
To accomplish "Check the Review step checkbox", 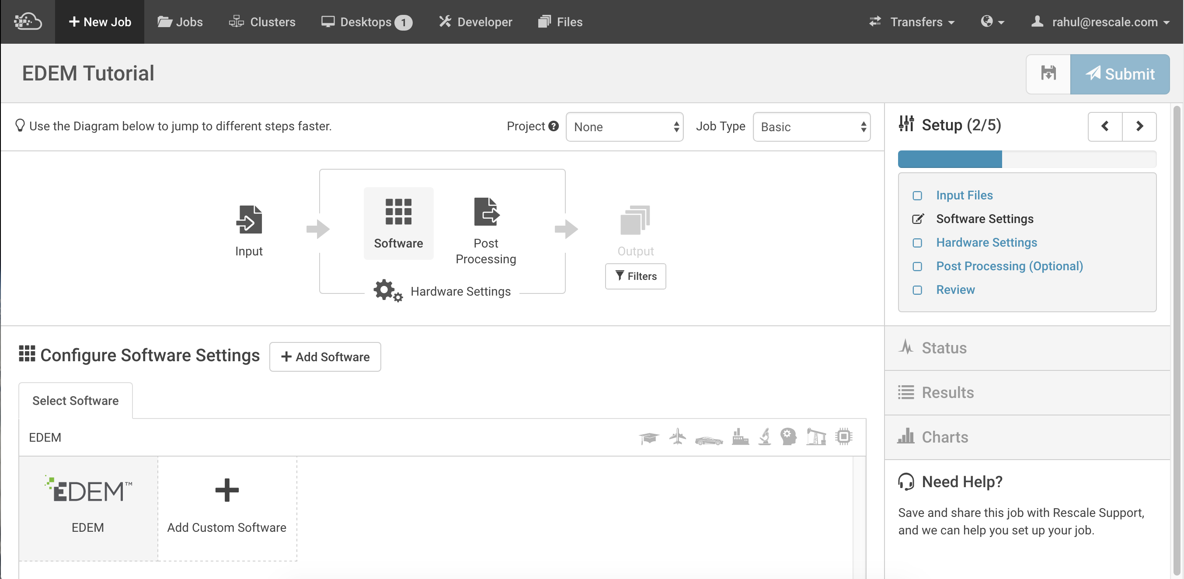I will click(x=917, y=290).
